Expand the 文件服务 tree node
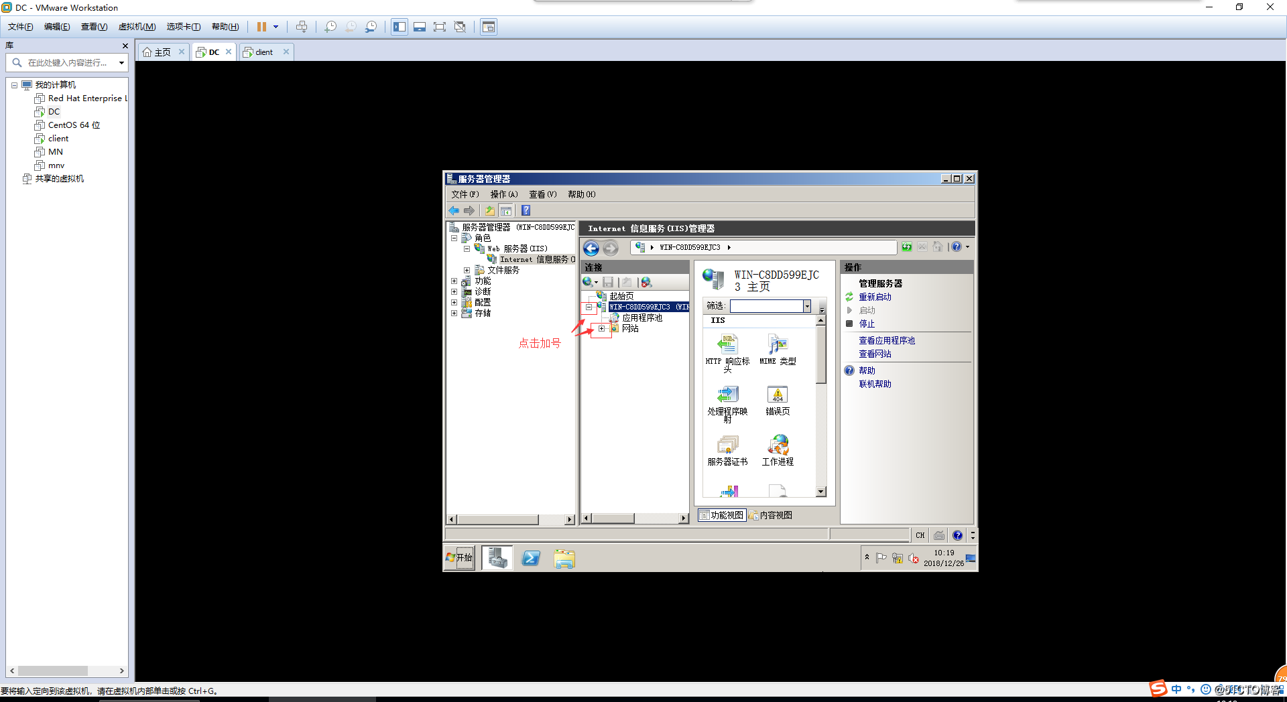Image resolution: width=1287 pixels, height=702 pixels. [467, 271]
